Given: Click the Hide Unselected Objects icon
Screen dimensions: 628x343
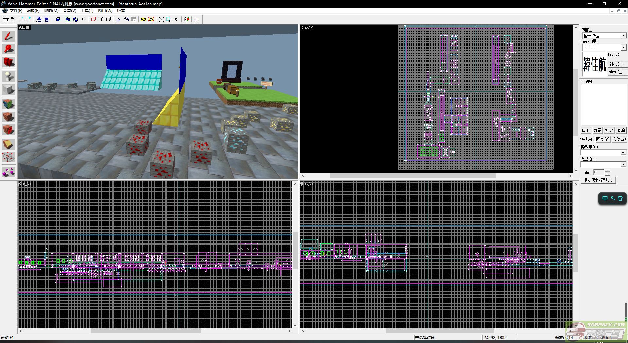Looking at the screenshot, I should pyautogui.click(x=101, y=19).
